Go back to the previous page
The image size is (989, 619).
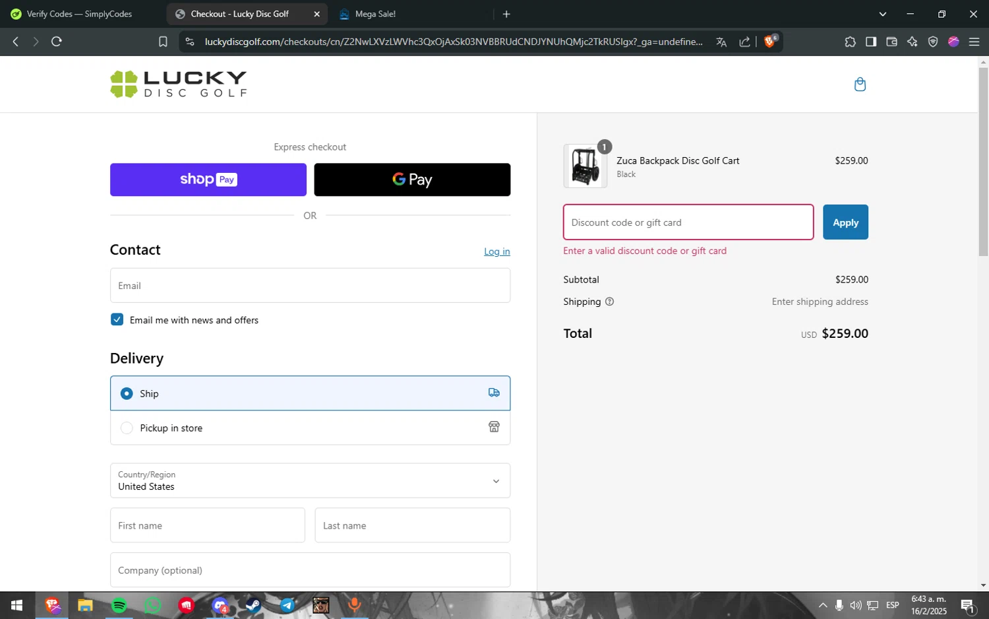pyautogui.click(x=16, y=42)
